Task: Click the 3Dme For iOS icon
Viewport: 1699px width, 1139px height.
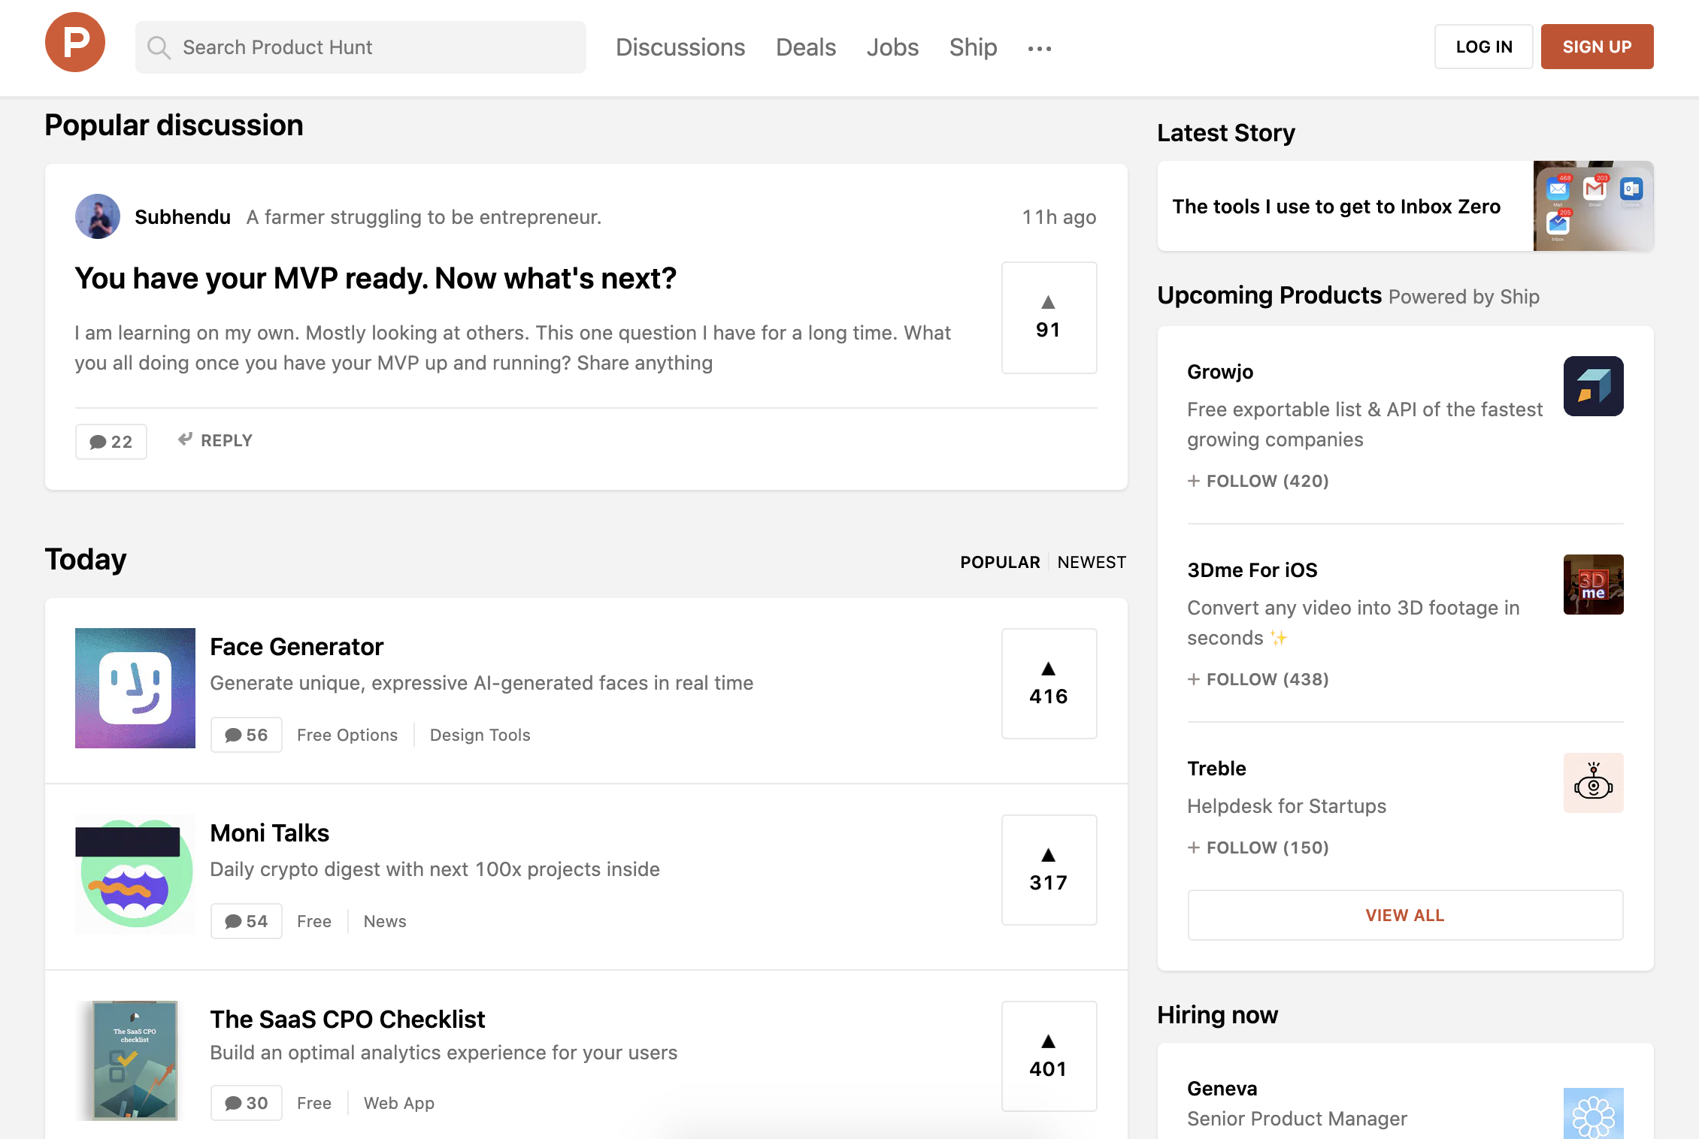Action: pos(1594,585)
